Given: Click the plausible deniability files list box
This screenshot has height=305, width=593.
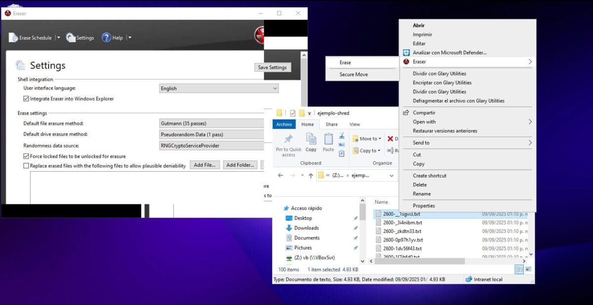Looking at the screenshot, I should click(147, 188).
